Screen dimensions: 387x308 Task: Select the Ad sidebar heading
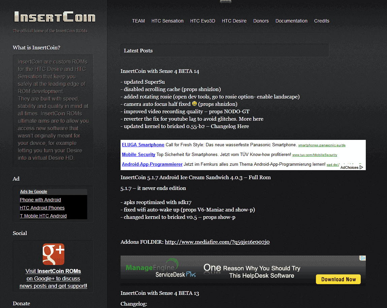click(x=16, y=179)
